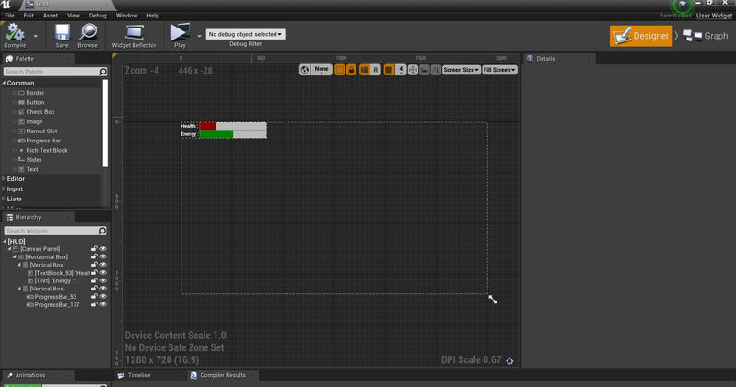Expand the Input palette category
The image size is (736, 387).
pos(5,188)
